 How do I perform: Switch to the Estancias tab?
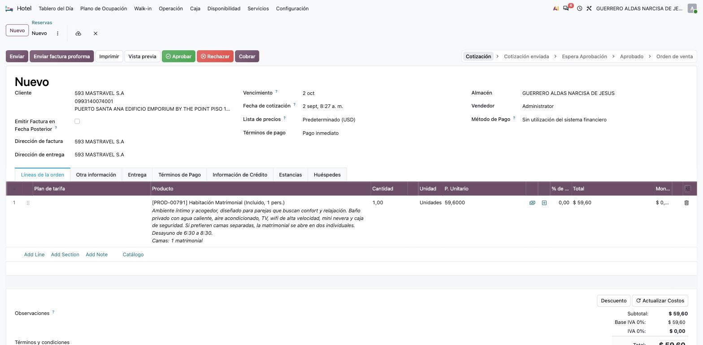click(x=291, y=175)
